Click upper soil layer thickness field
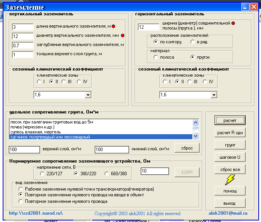The width and height of the screenshot is (261, 222). (23, 54)
